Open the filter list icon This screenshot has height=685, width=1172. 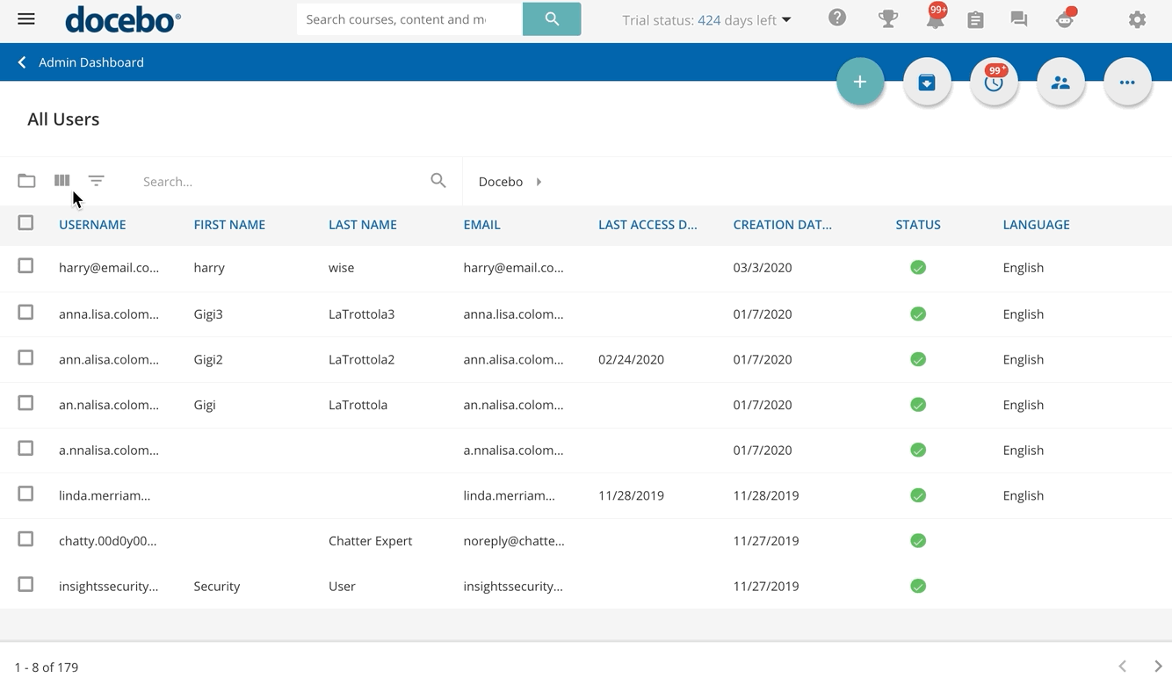point(97,180)
